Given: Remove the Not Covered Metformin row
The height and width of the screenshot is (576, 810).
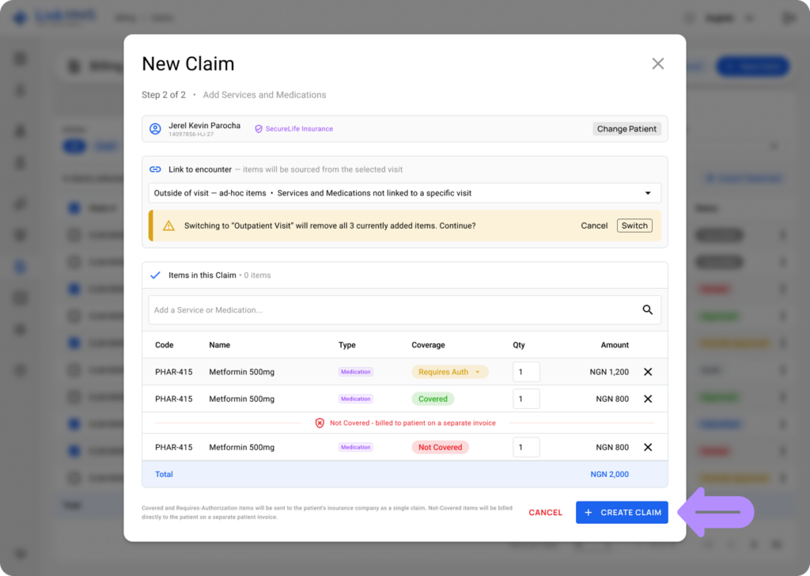Looking at the screenshot, I should [x=648, y=447].
